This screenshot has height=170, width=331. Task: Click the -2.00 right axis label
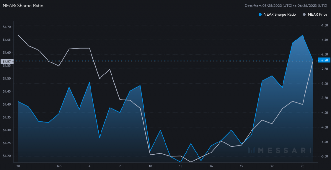tap(324, 54)
